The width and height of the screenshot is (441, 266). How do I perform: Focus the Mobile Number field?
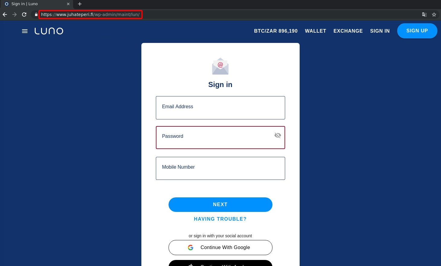click(220, 168)
